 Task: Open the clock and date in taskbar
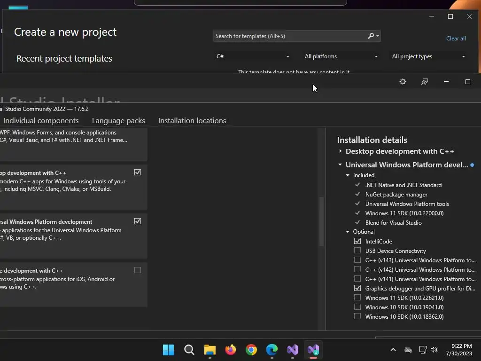coord(459,350)
